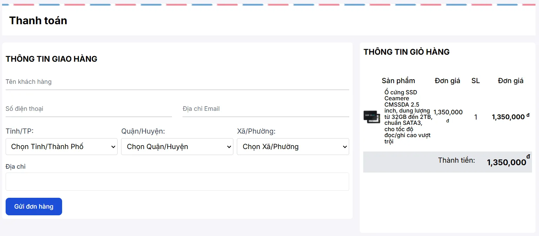The height and width of the screenshot is (236, 539).
Task: Click the Quận/Huyện label
Action: click(143, 131)
